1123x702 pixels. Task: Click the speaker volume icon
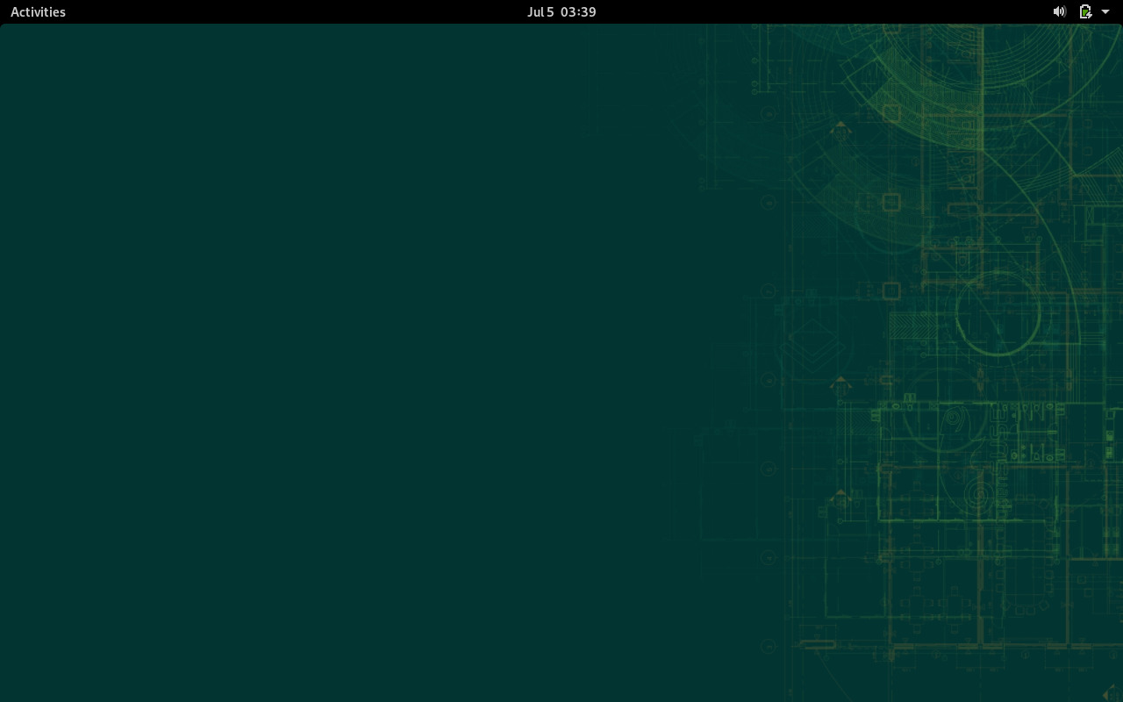(x=1059, y=11)
